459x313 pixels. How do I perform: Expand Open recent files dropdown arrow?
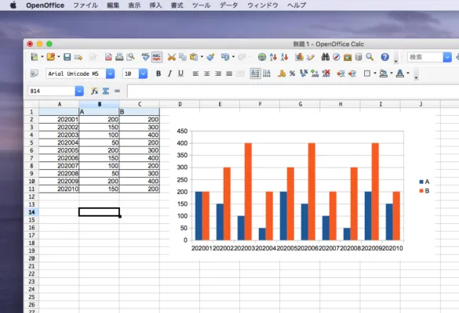coord(59,56)
